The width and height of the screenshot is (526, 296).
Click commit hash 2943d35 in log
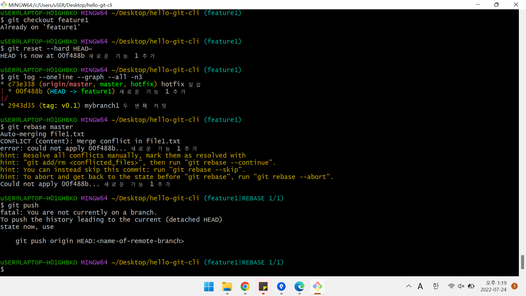21,106
